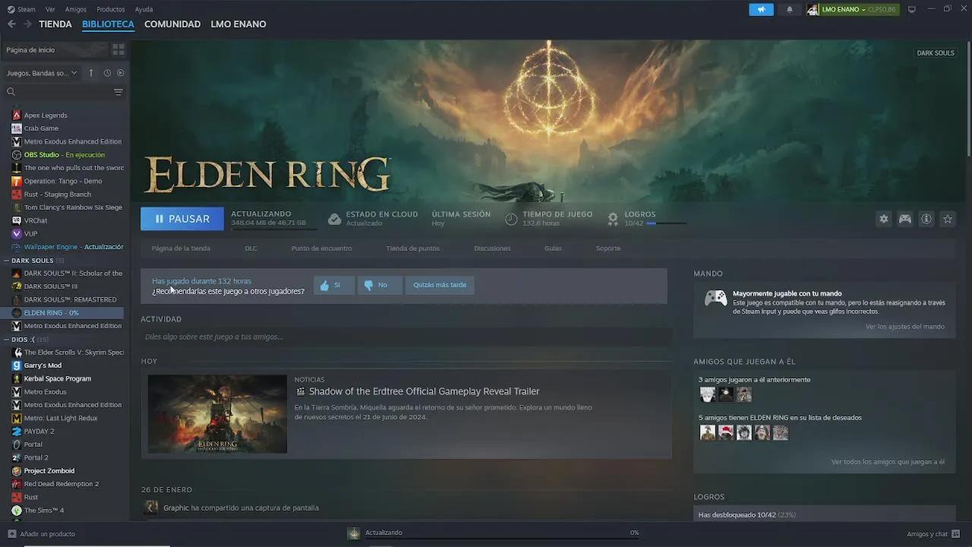Open the Discusiones tab
The height and width of the screenshot is (547, 972).
[x=492, y=248]
